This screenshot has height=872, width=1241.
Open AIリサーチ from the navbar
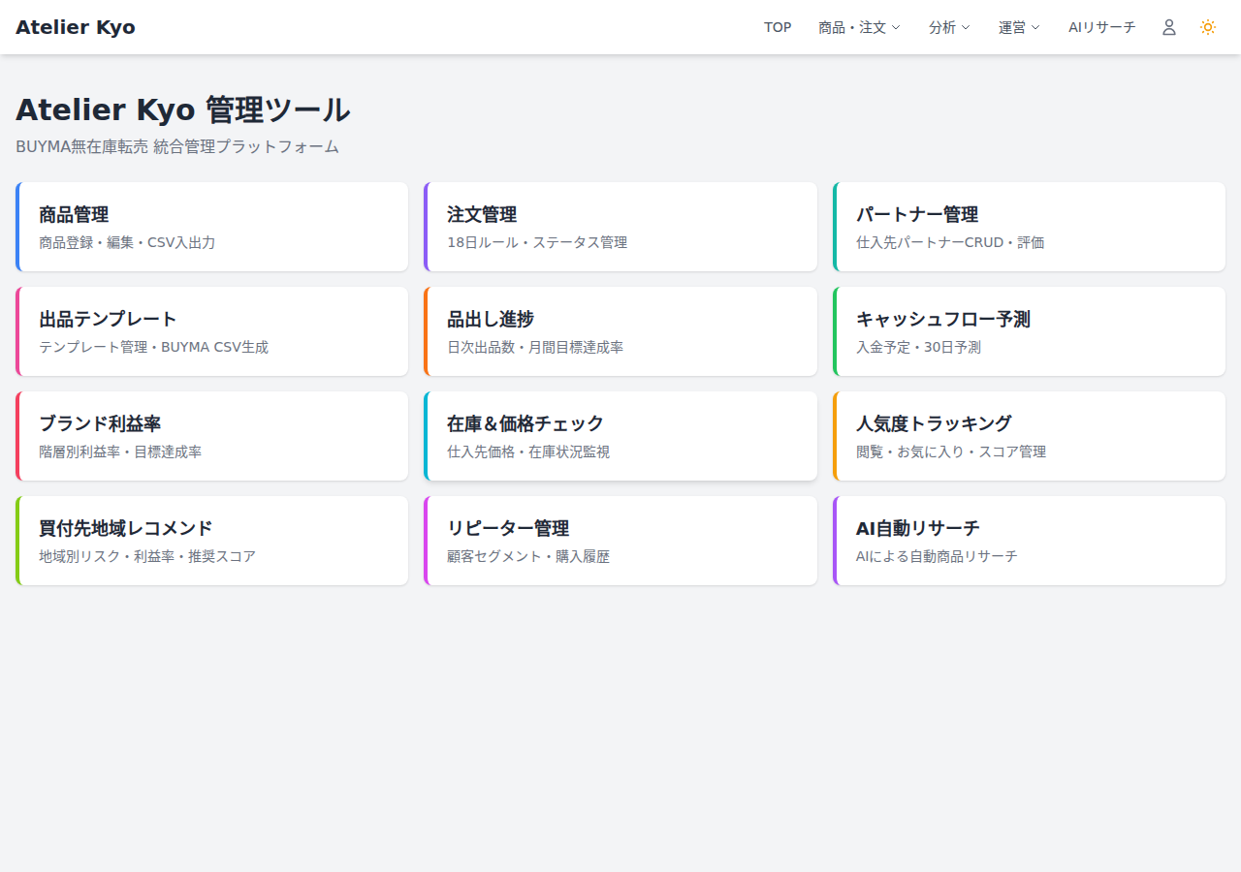tap(1101, 27)
